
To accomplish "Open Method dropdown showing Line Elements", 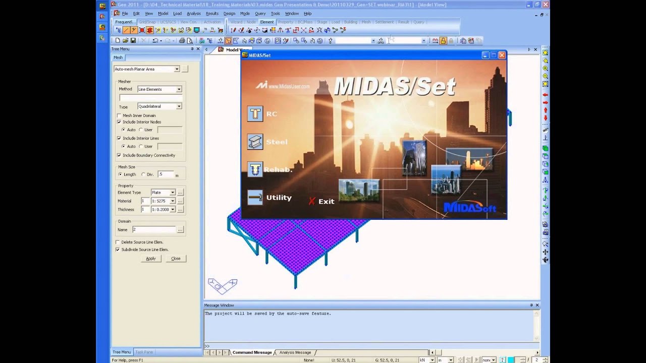I will click(179, 89).
